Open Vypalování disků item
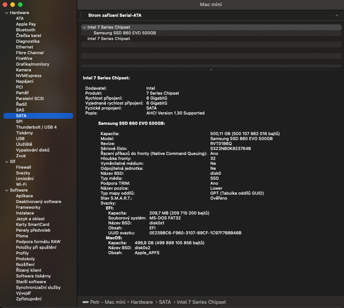This screenshot has width=344, height=308. (x=33, y=150)
